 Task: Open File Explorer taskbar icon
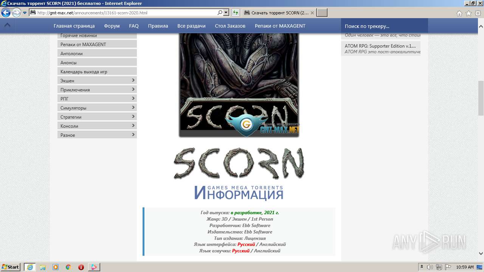pyautogui.click(x=43, y=267)
